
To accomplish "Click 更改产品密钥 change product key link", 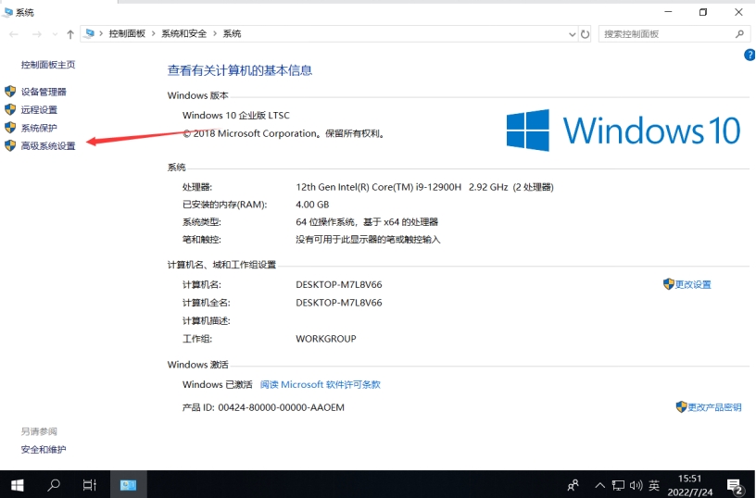I will click(x=714, y=407).
